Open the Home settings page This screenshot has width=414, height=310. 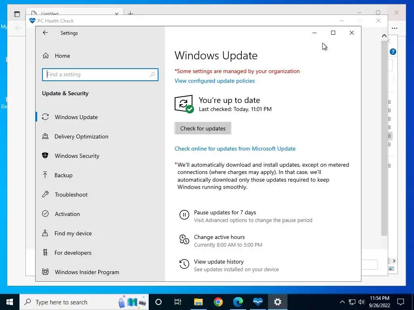point(62,56)
